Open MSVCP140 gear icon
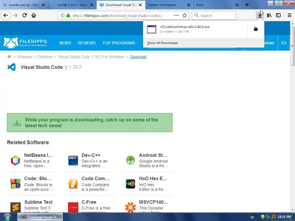Screen dimensions: 295x221 pos(131,207)
